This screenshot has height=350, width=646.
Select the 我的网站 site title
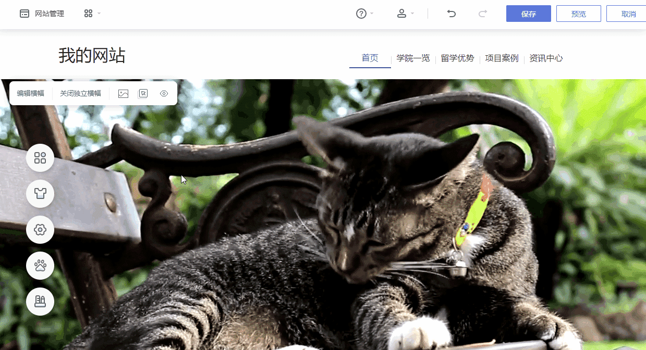[x=92, y=55]
